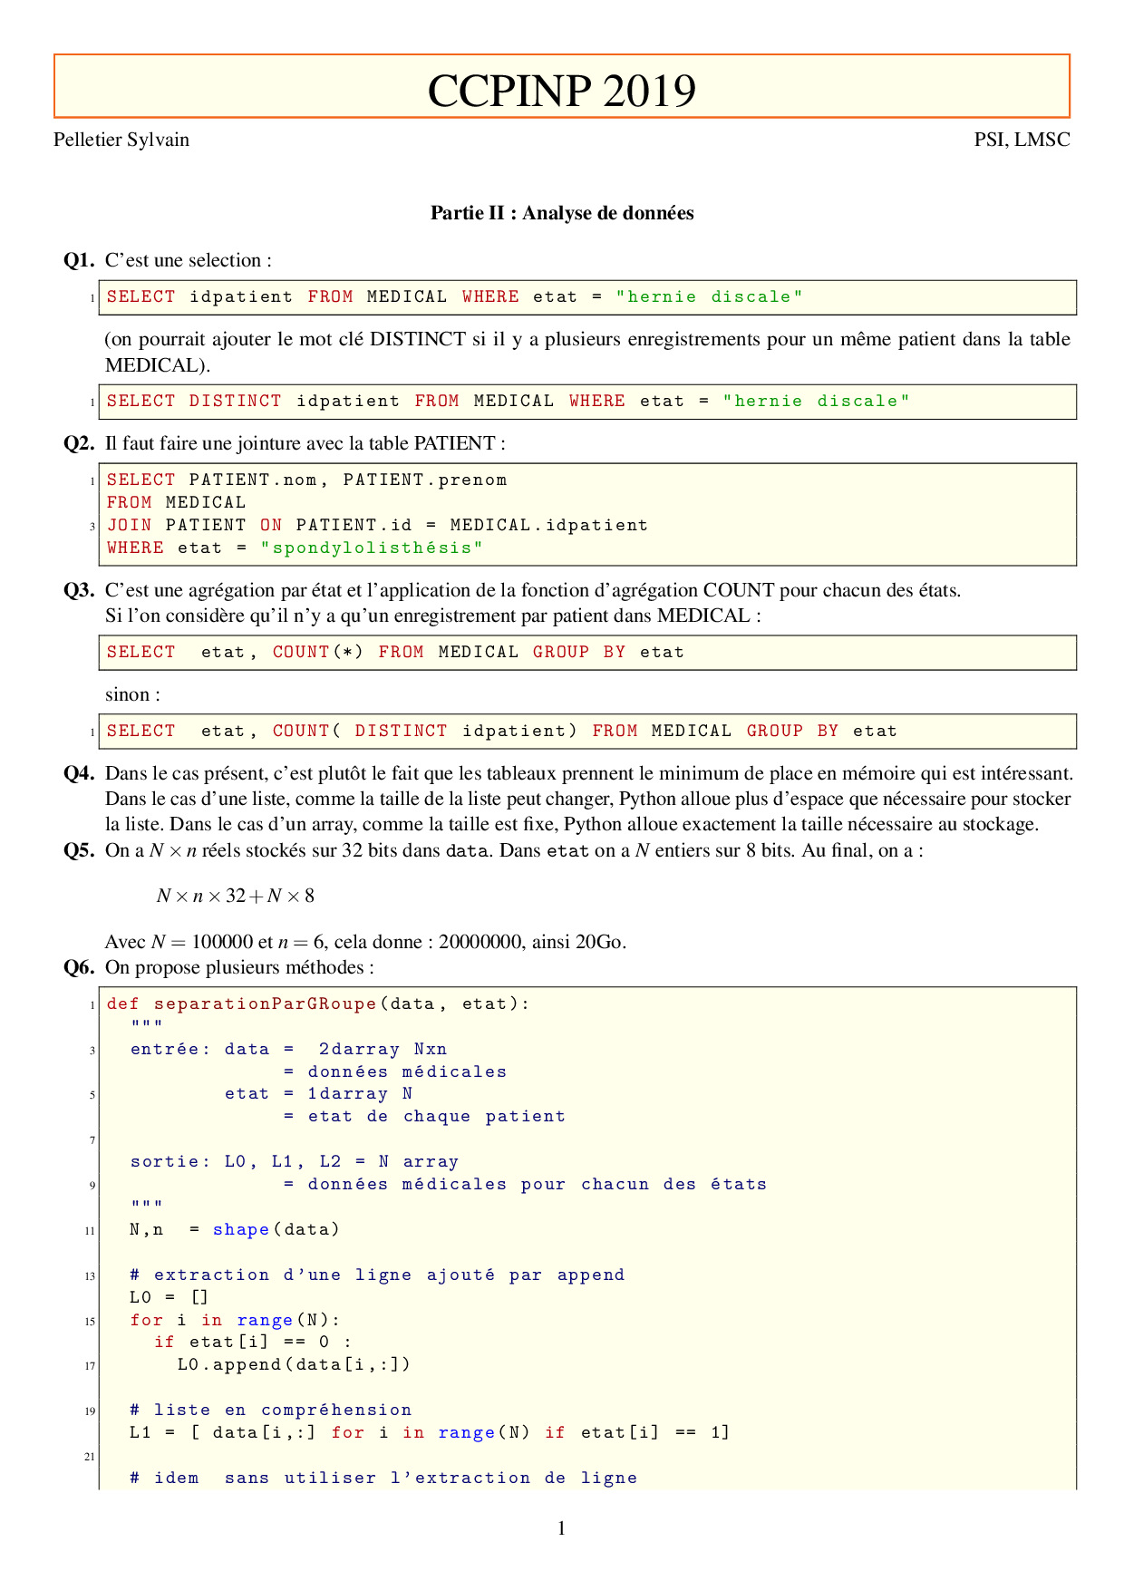Click the formula N × n × 32 + N × 8
The height and width of the screenshot is (1590, 1124).
tap(235, 897)
